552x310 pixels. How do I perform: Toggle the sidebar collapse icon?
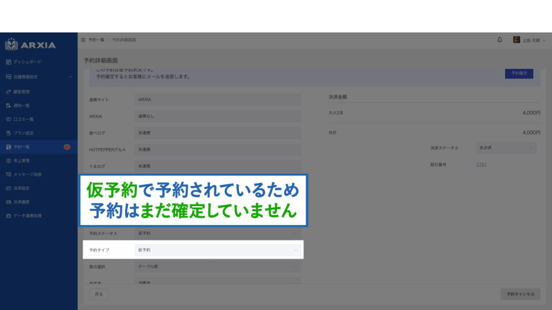tap(82, 40)
